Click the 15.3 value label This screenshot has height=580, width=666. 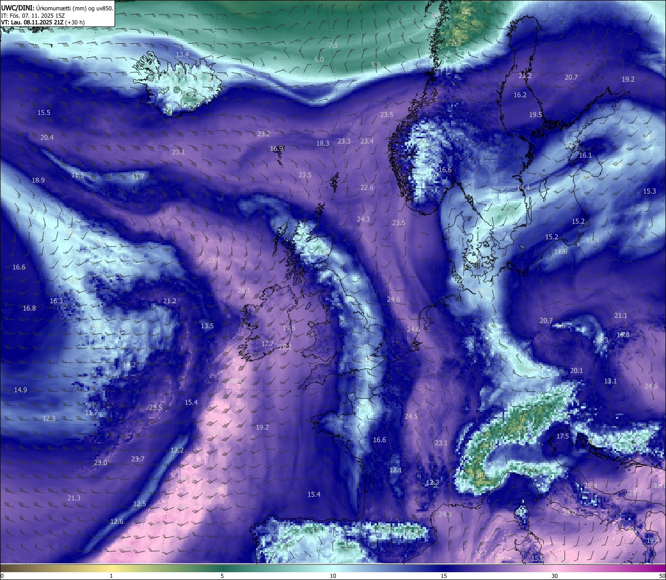[x=649, y=191]
